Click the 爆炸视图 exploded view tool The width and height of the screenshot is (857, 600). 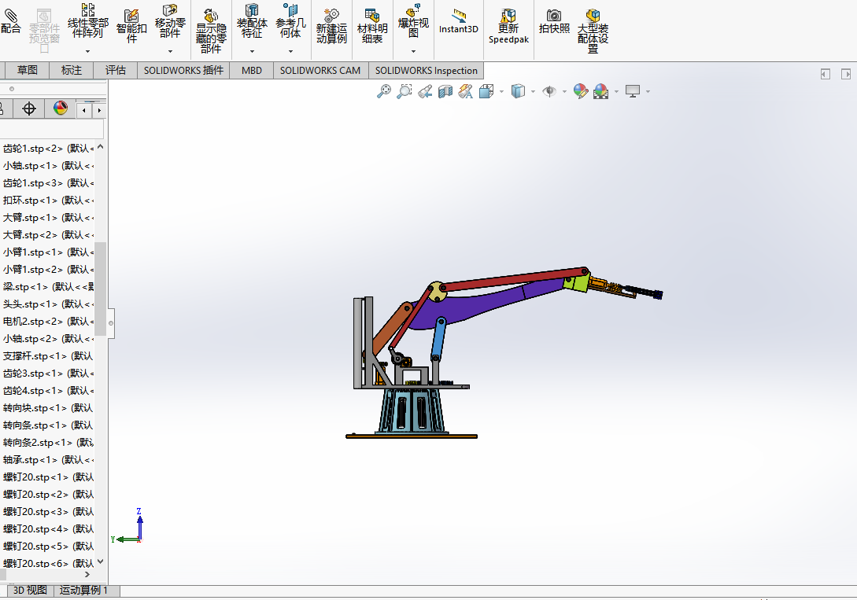tap(413, 20)
